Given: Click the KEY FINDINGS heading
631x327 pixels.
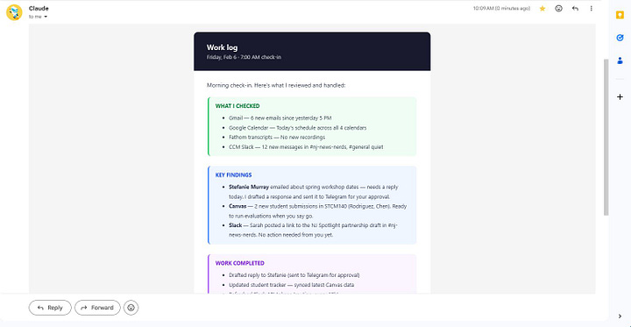Looking at the screenshot, I should tap(233, 175).
